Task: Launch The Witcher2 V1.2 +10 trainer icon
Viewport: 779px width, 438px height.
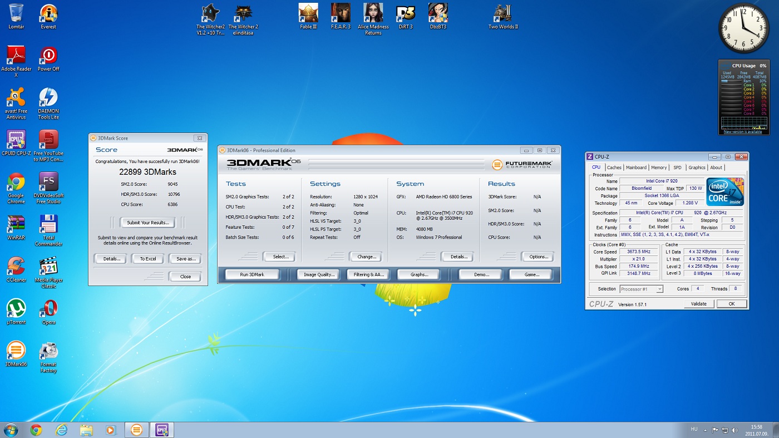Action: coord(210,19)
